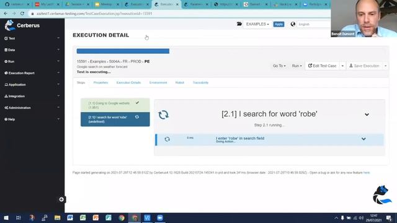Click the Edit Test Case button
Image resolution: width=397 pixels, height=223 pixels.
click(322, 66)
